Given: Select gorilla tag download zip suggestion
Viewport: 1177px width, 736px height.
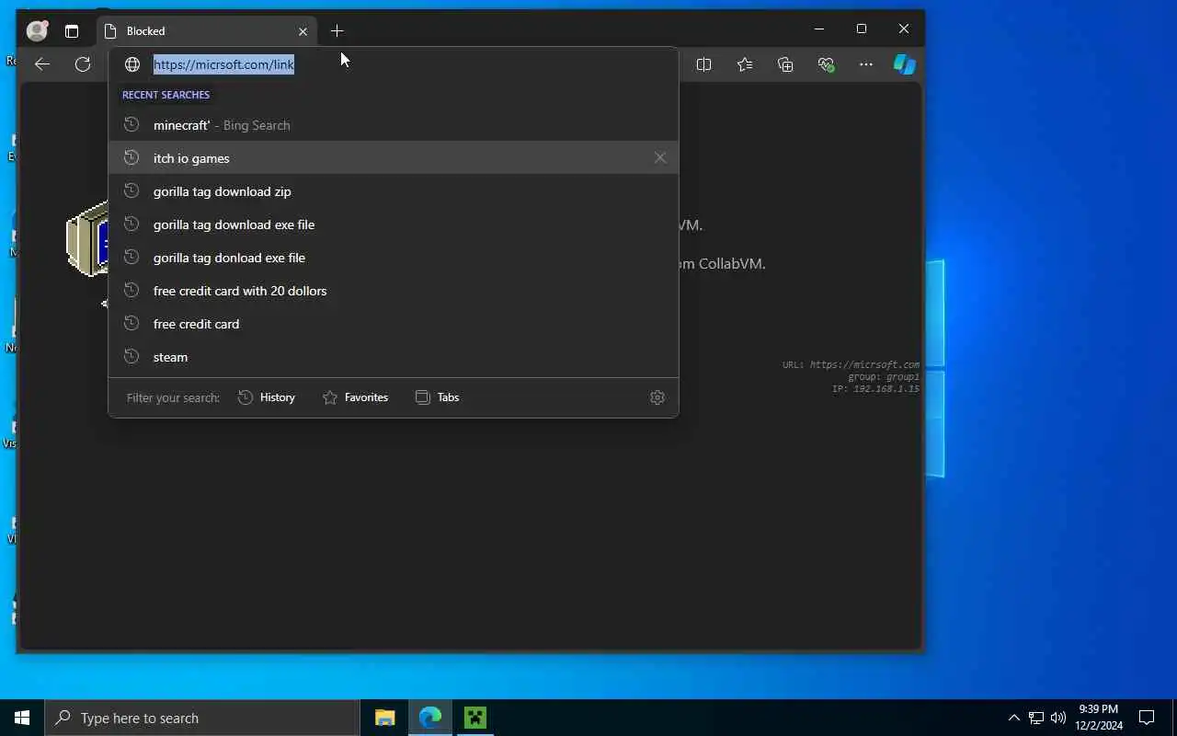Looking at the screenshot, I should pyautogui.click(x=394, y=191).
